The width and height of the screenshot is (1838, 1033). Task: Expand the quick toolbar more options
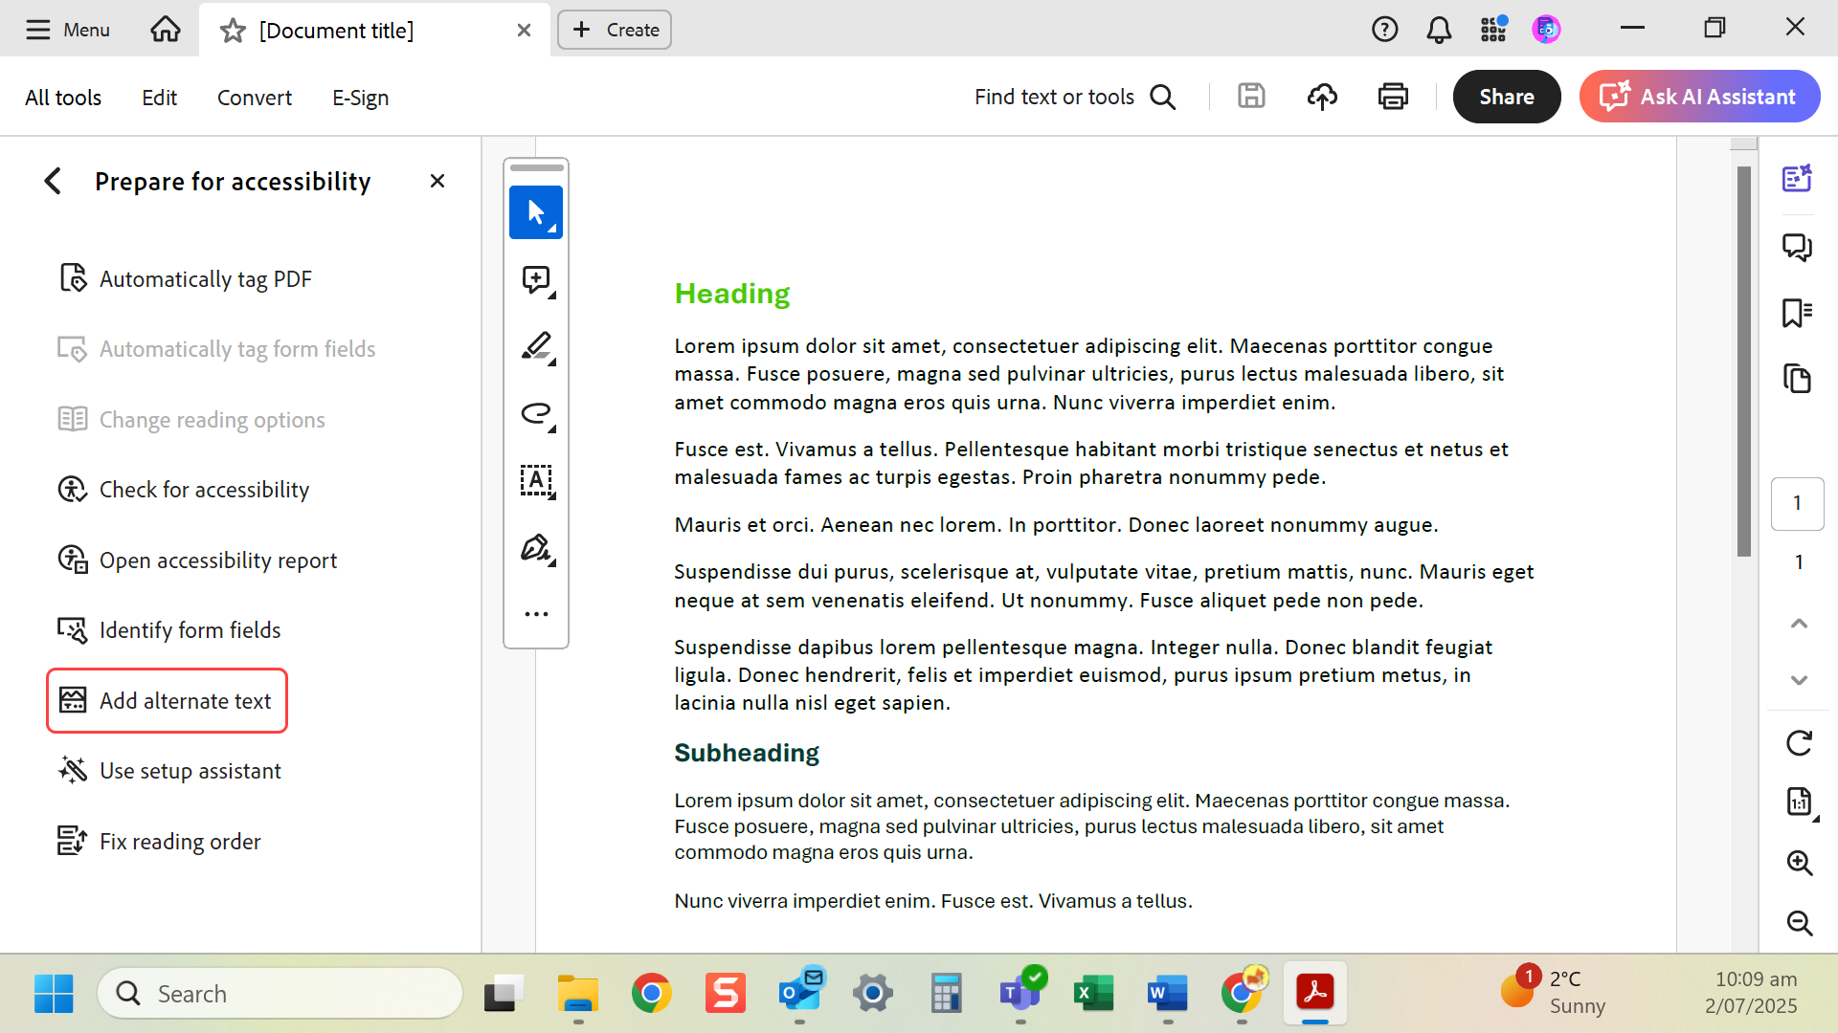536,614
